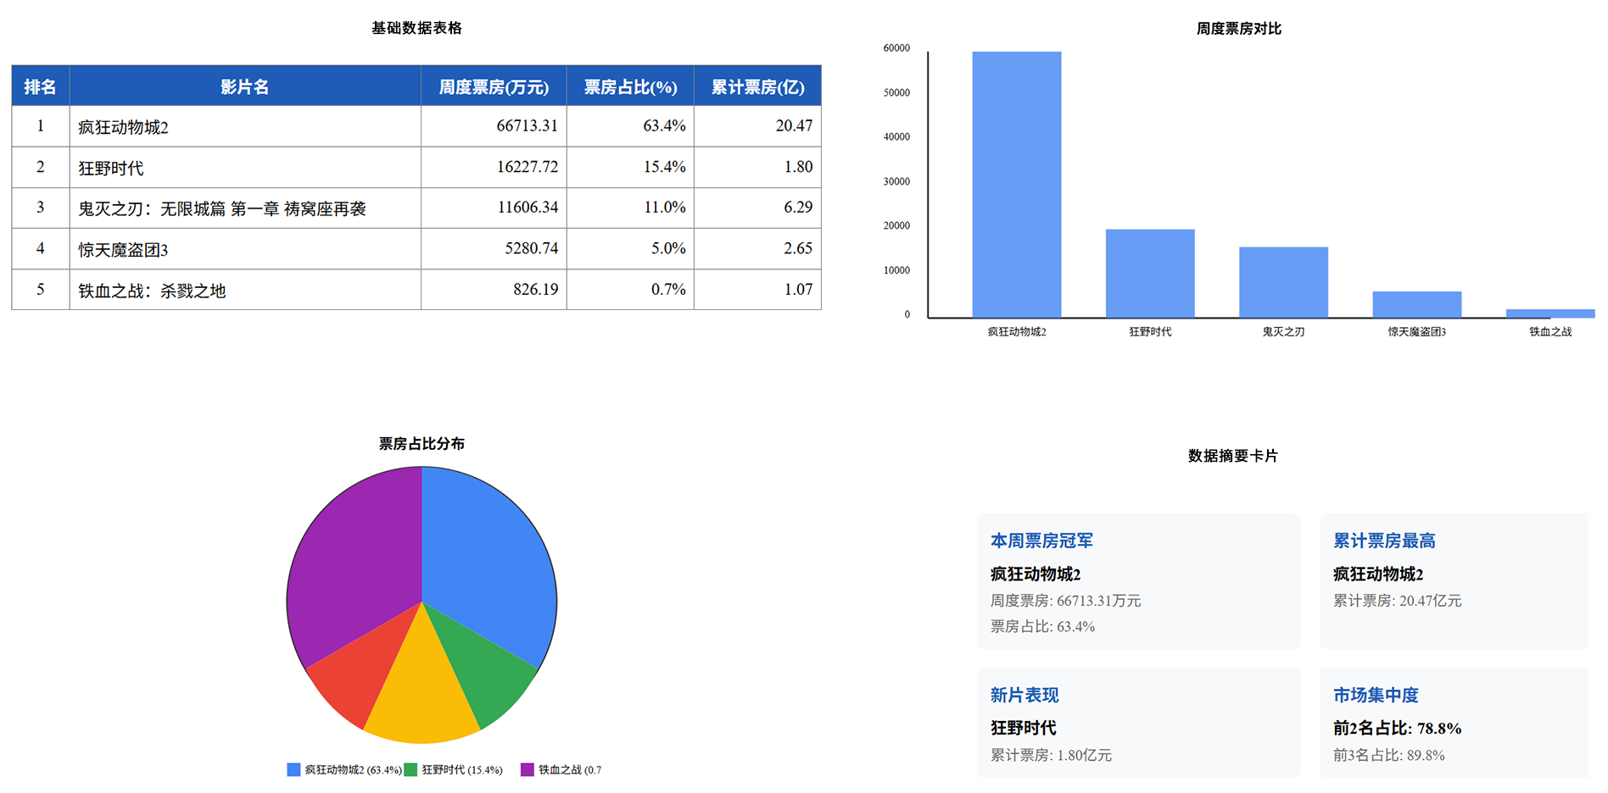Select the 累计票房(亿) table column header
Viewport: 1608px width, 793px height.
click(x=757, y=86)
